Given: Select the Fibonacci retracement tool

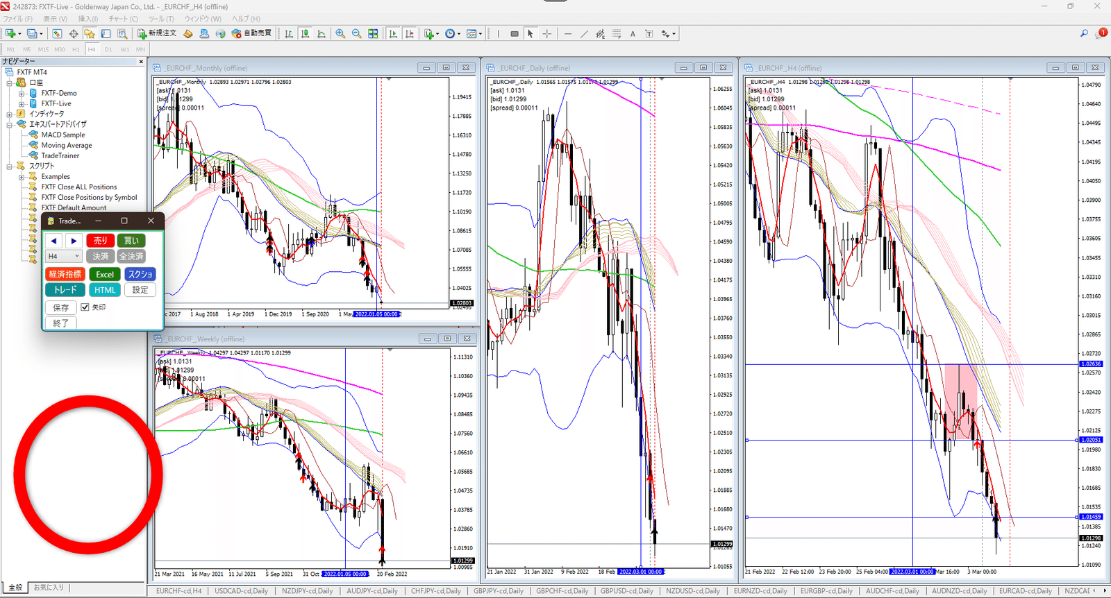Looking at the screenshot, I should pyautogui.click(x=617, y=33).
